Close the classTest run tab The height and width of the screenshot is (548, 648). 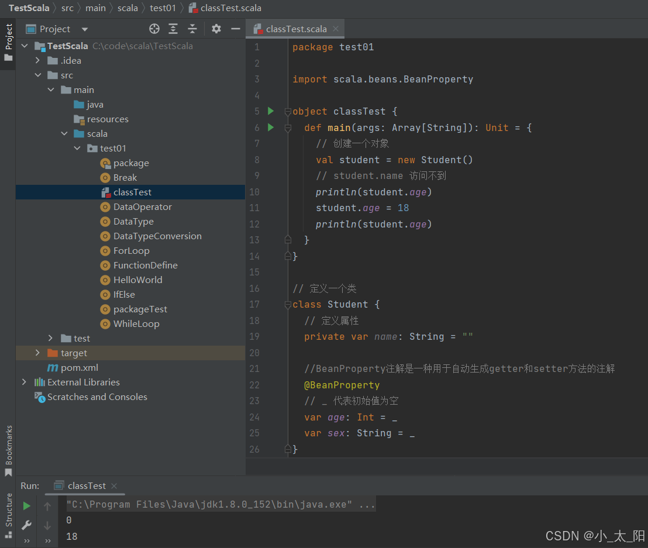[x=115, y=485]
